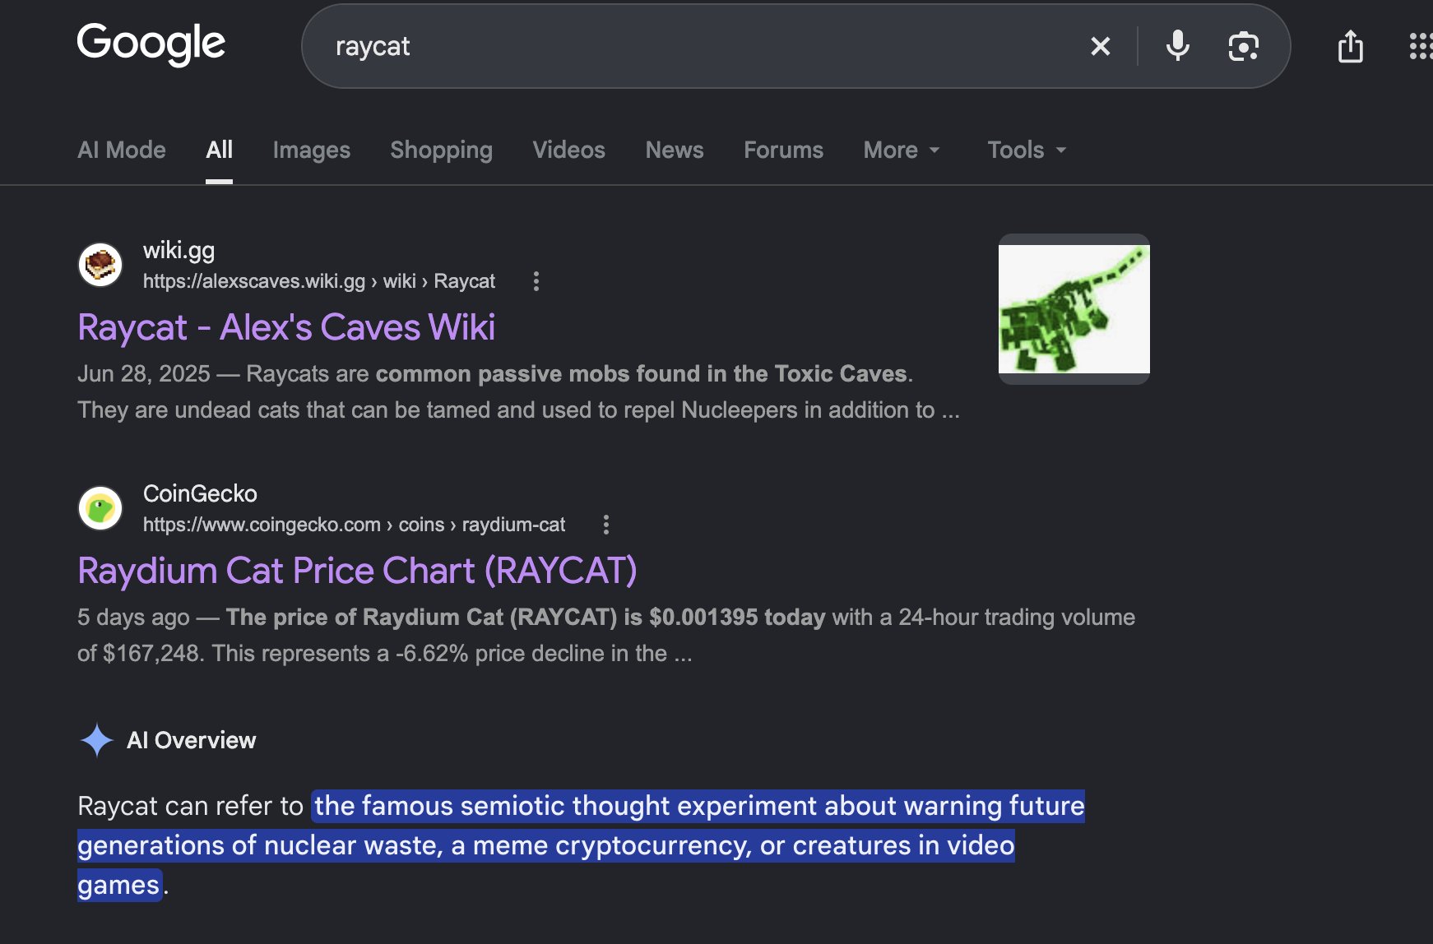The width and height of the screenshot is (1433, 944).
Task: Open Raydium Cat Price Chart (RAYCAT) link
Action: [357, 571]
